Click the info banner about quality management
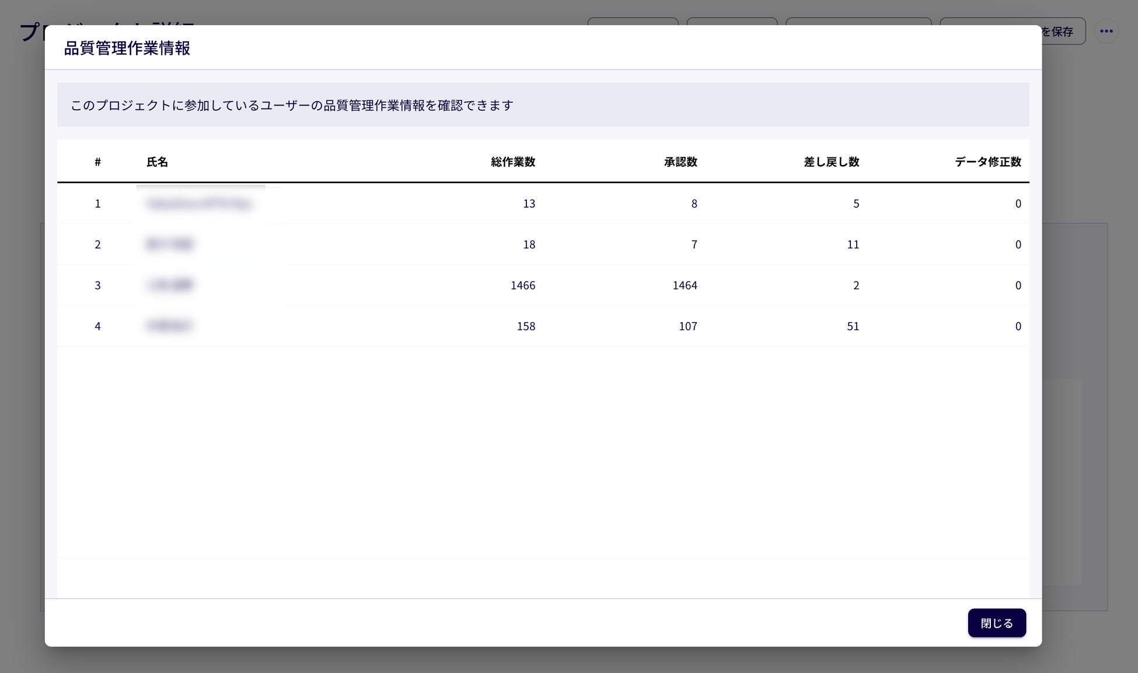 (x=292, y=106)
